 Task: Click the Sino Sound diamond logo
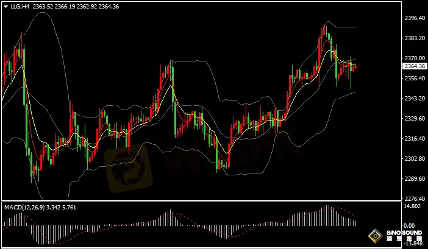376,236
